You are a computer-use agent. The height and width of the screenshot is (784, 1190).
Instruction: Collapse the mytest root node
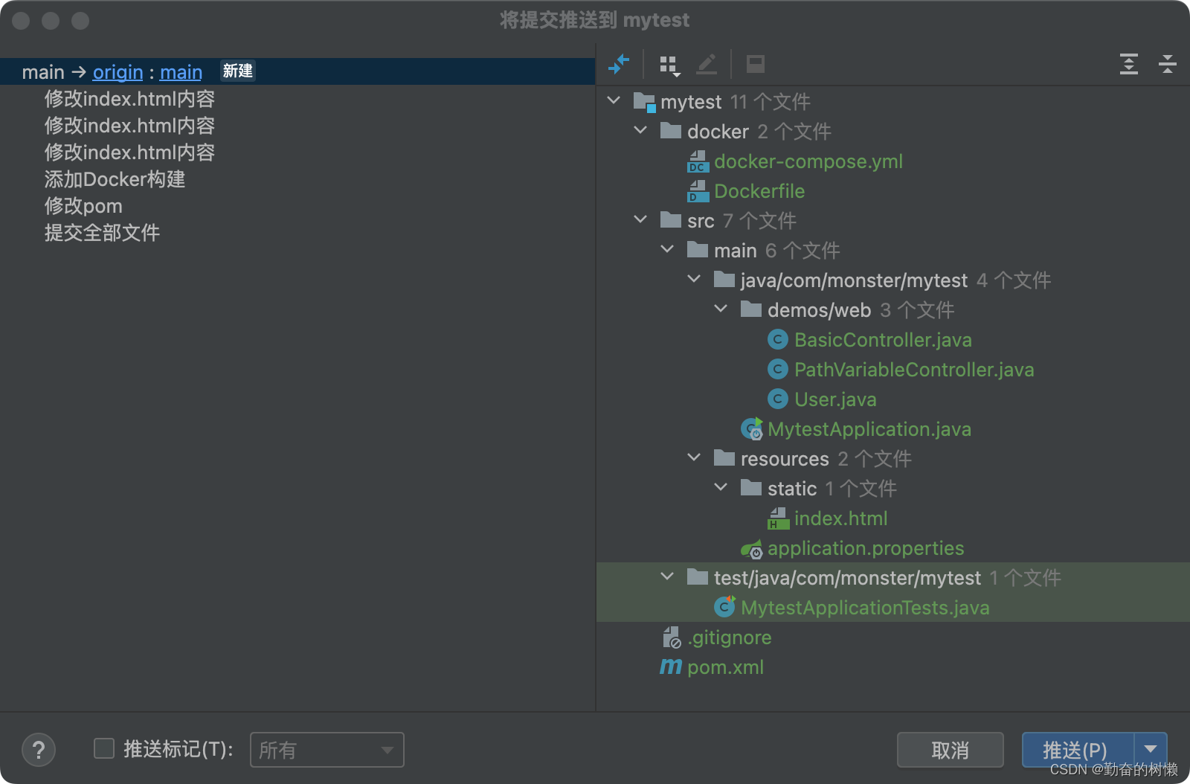614,100
